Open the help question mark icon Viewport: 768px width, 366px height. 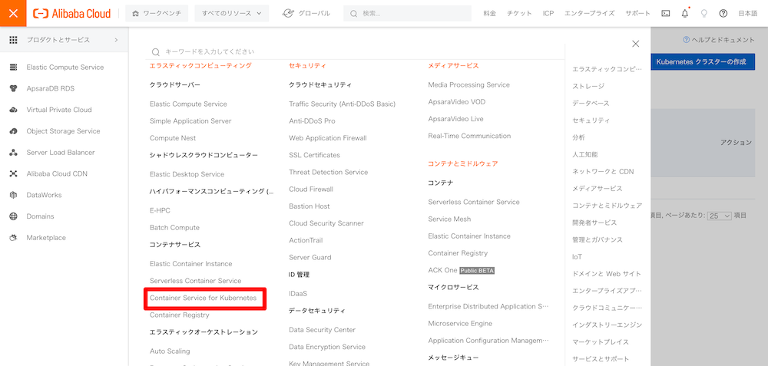coord(723,14)
